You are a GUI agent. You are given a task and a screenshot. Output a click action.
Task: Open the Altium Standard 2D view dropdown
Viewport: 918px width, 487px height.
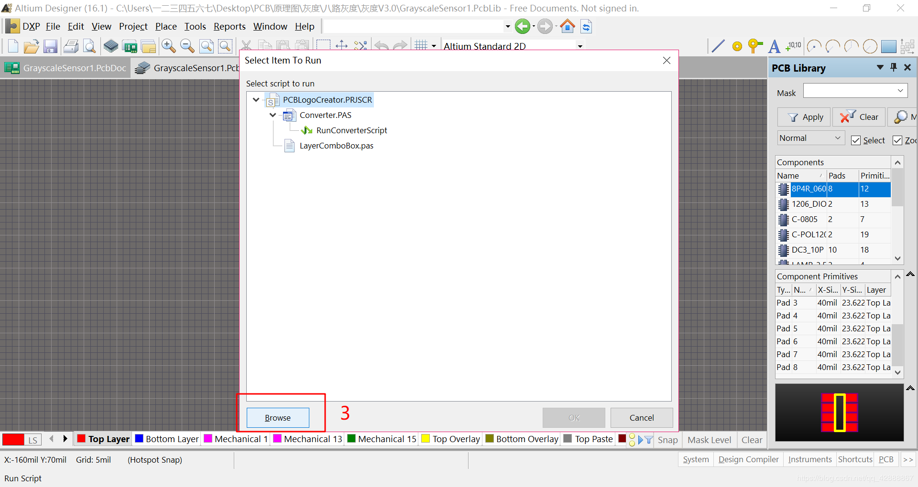tap(579, 46)
